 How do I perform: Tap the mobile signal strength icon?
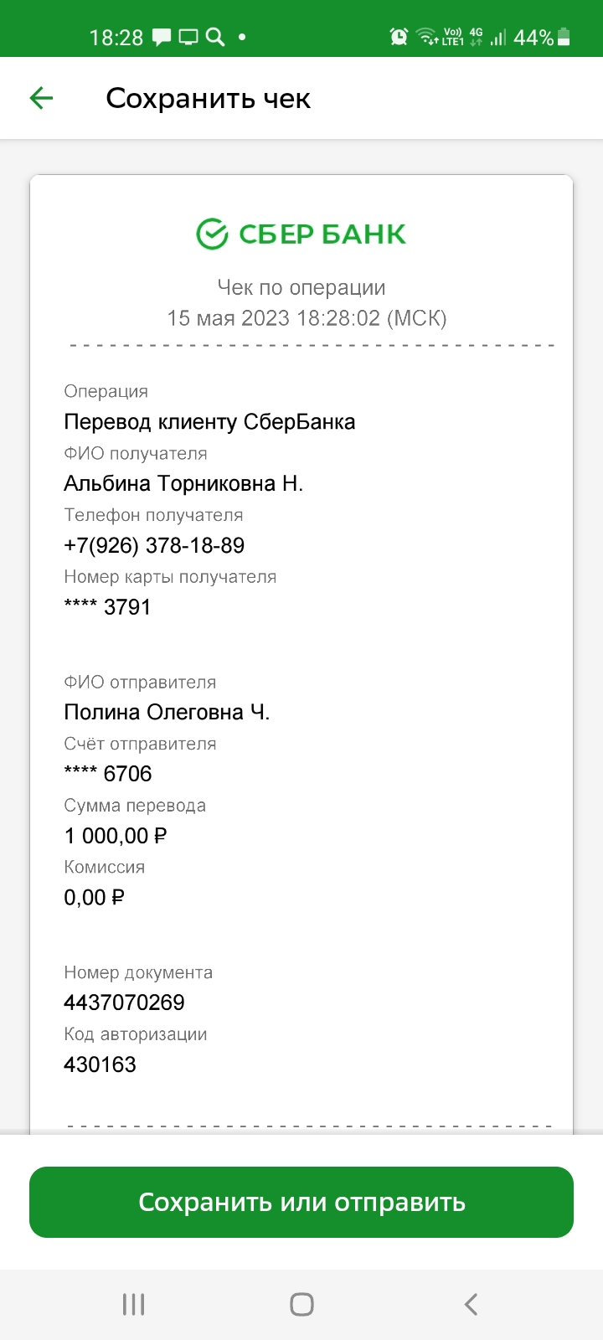(x=498, y=37)
